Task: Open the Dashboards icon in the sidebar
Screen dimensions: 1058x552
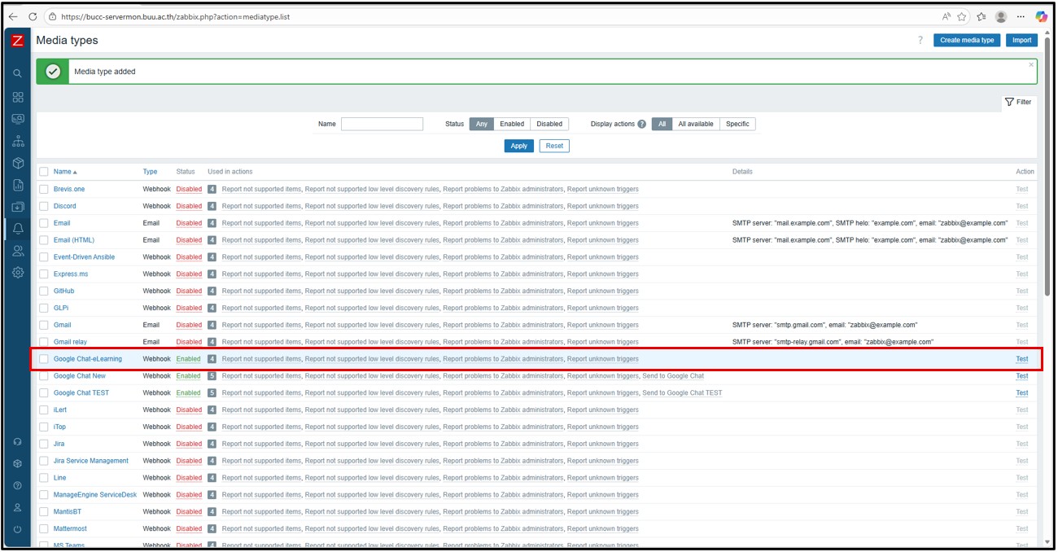Action: 18,96
